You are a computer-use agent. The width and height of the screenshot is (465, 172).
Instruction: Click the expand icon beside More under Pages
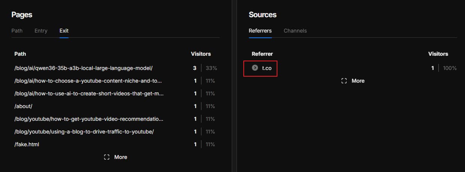[x=107, y=157]
